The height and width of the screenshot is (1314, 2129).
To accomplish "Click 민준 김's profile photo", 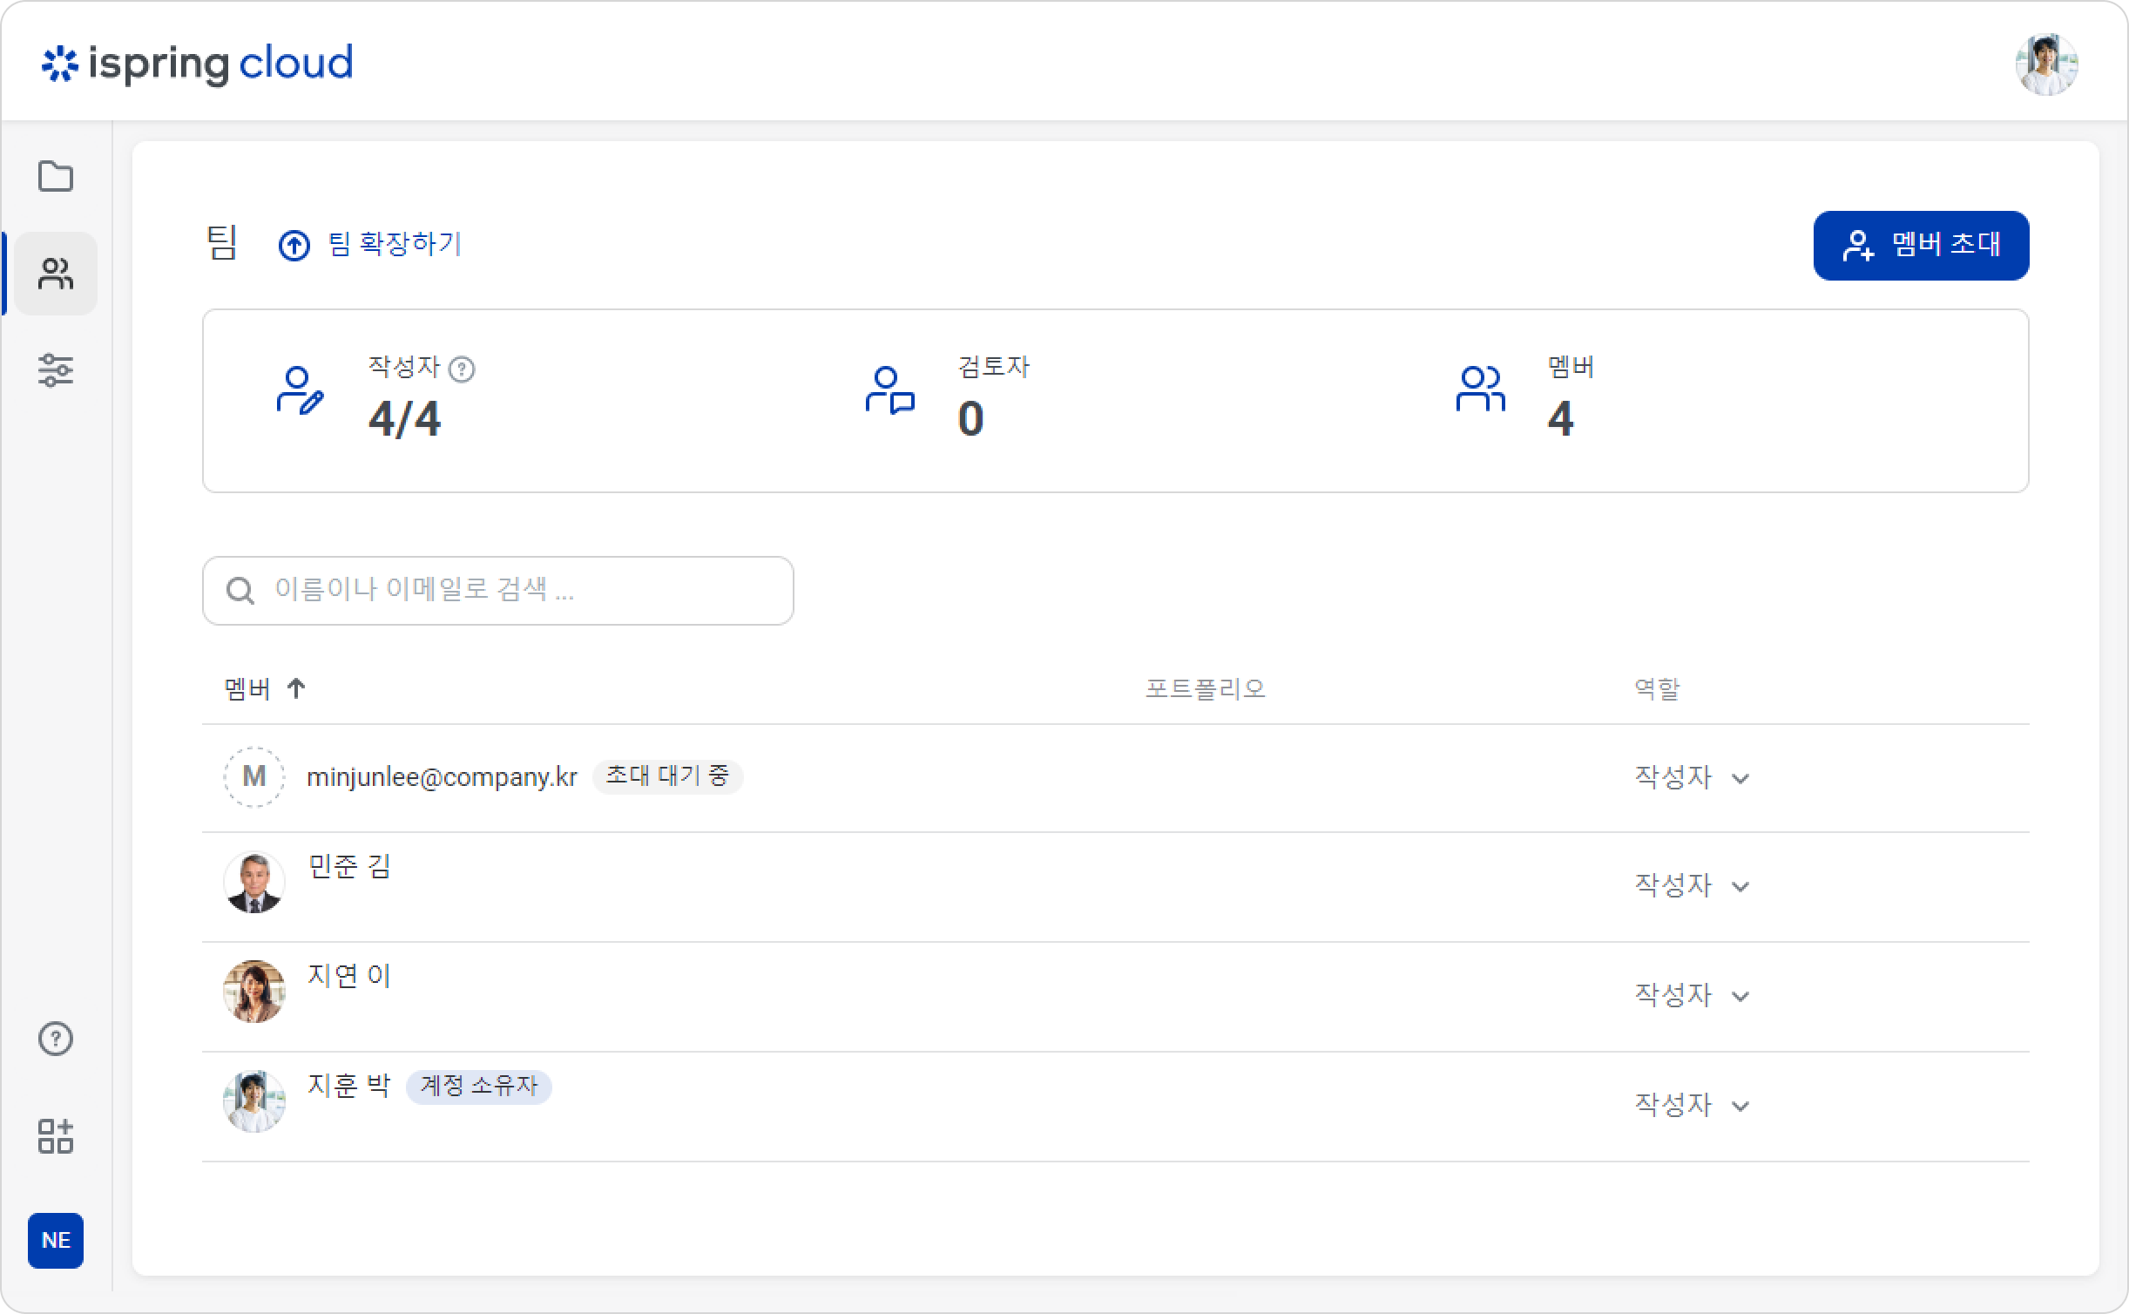I will [x=254, y=883].
